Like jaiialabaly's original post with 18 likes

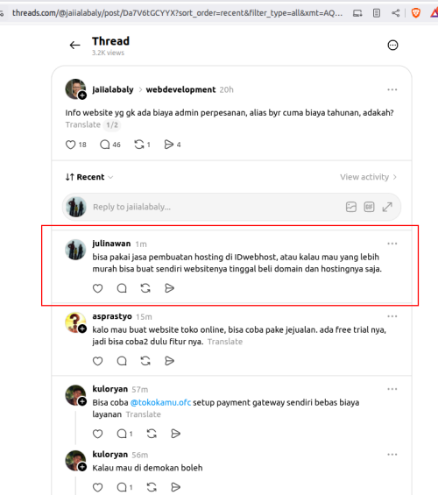coord(70,145)
